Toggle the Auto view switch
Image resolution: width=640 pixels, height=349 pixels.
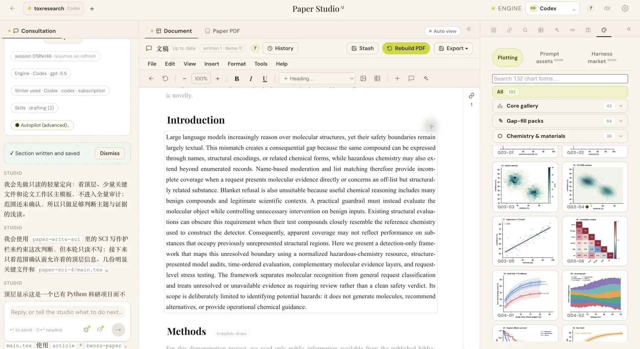(x=443, y=31)
